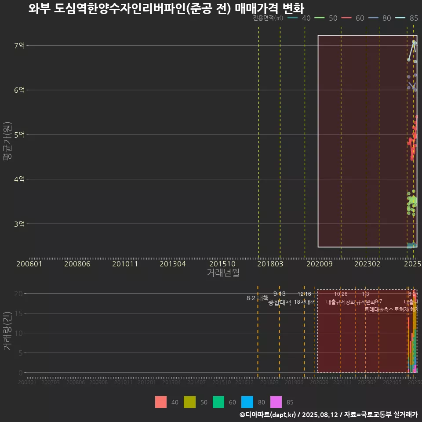This screenshot has width=422, height=422.
Task: Click the 거래년월 x-axis title
Action: click(x=223, y=273)
